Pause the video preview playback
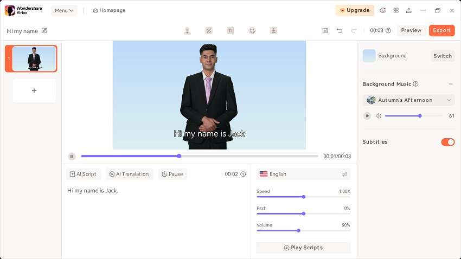The height and width of the screenshot is (259, 461). 72,156
